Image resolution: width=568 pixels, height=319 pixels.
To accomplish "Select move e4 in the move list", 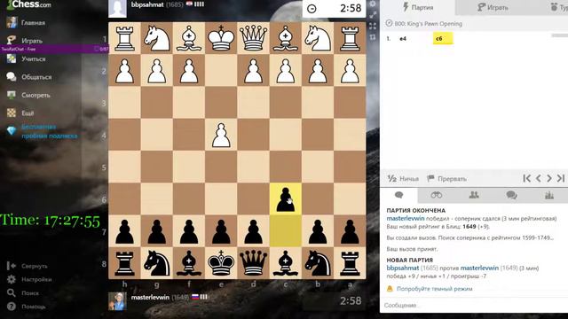I will click(403, 39).
